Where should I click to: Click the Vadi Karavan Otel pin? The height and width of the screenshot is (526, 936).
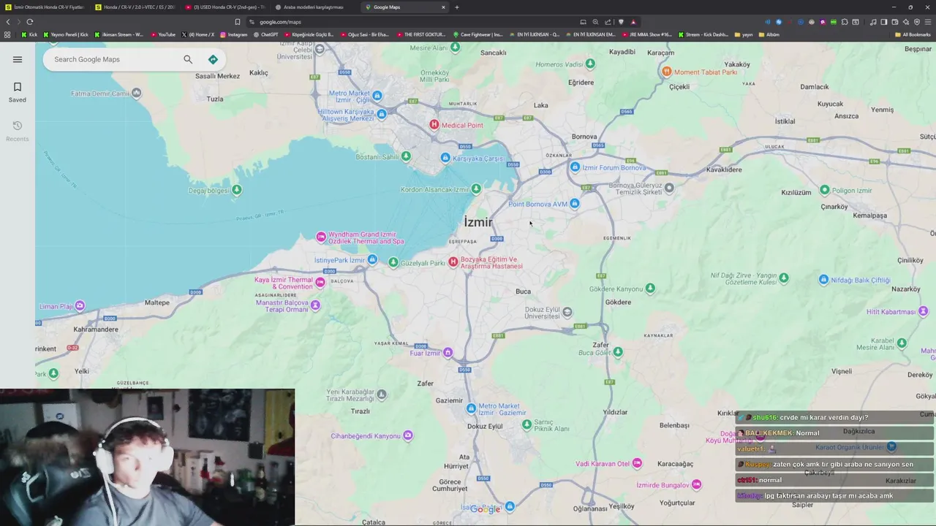point(637,463)
